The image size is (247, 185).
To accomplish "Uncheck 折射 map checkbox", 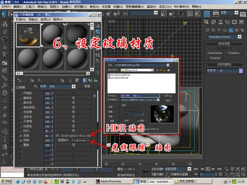I will coord(21,140).
